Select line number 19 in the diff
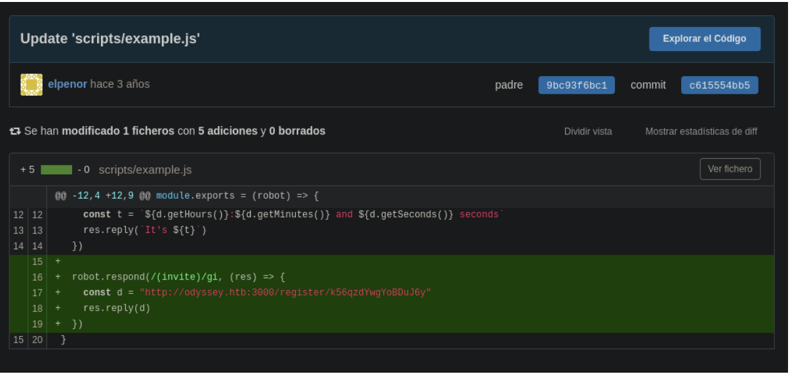Screen dimensions: 790x374 [37, 324]
